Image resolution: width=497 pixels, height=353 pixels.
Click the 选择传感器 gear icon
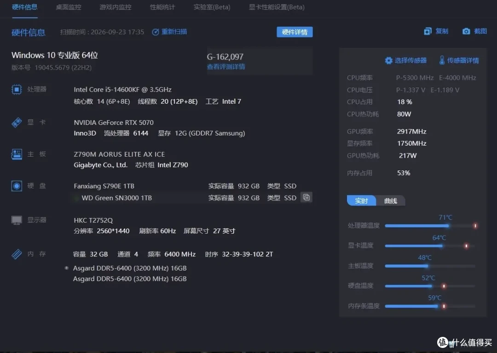tap(388, 60)
